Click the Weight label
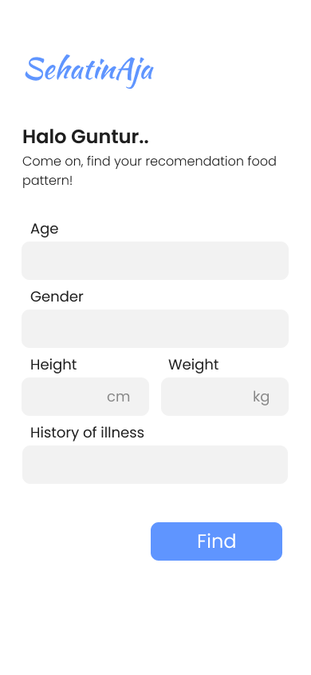Viewport: 311px width, 675px height. 194,365
